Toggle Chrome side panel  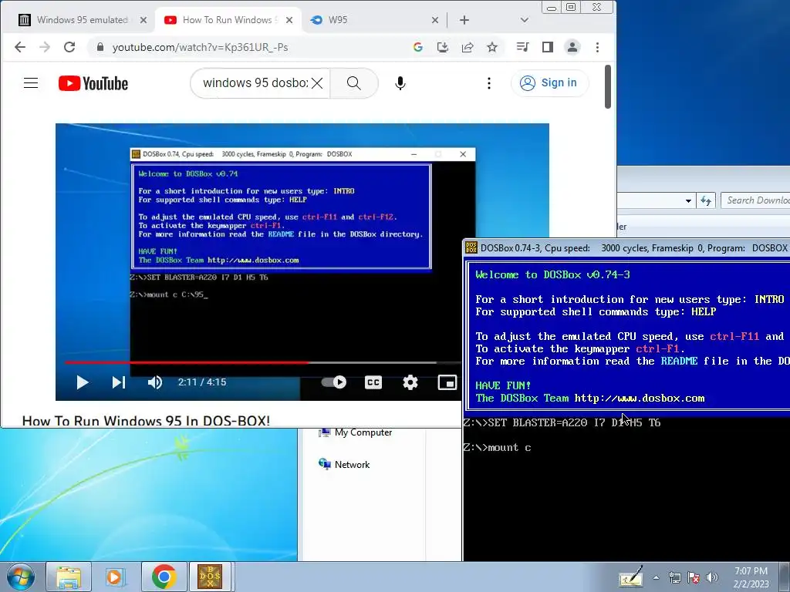point(547,47)
